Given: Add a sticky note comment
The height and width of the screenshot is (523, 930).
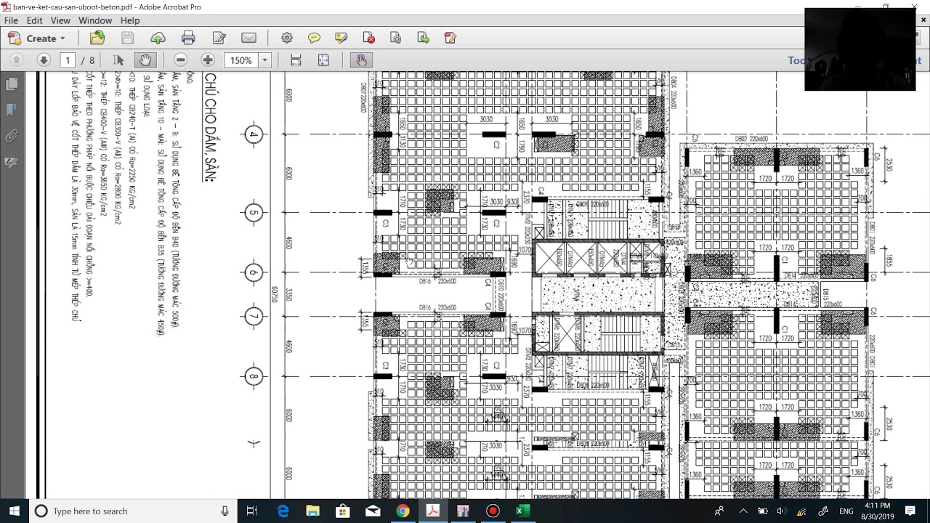Looking at the screenshot, I should click(314, 38).
